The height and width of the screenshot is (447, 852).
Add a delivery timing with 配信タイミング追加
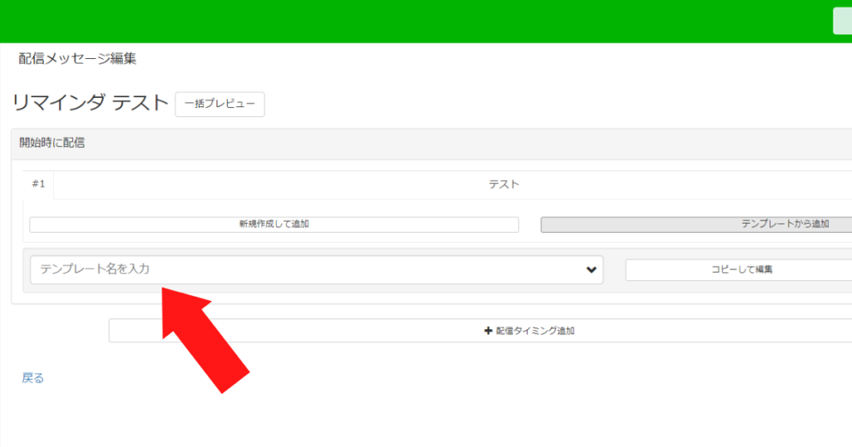coord(480,331)
